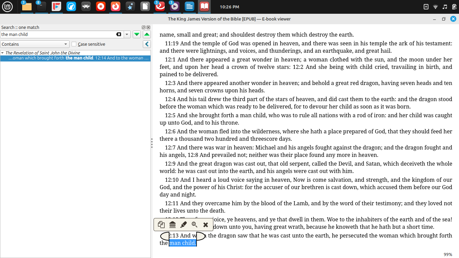
Task: Open the purple media player icon
Action: (174, 7)
